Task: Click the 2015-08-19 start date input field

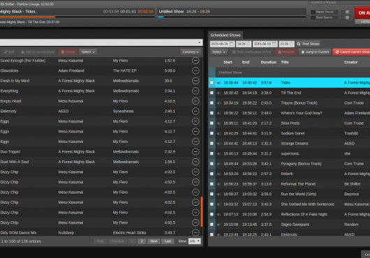Action: (222, 44)
